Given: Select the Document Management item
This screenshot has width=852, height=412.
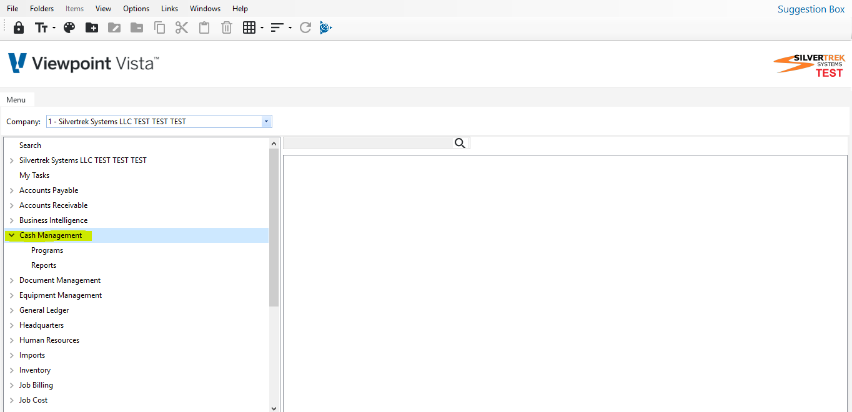Looking at the screenshot, I should click(x=60, y=280).
